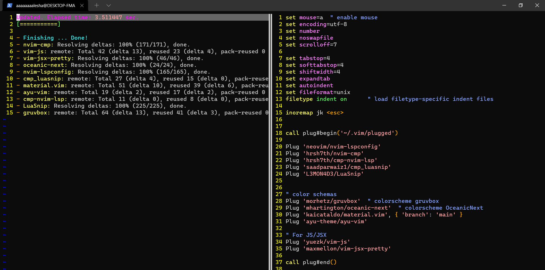Click the 'set number' line
545x270 pixels.
tap(302, 31)
